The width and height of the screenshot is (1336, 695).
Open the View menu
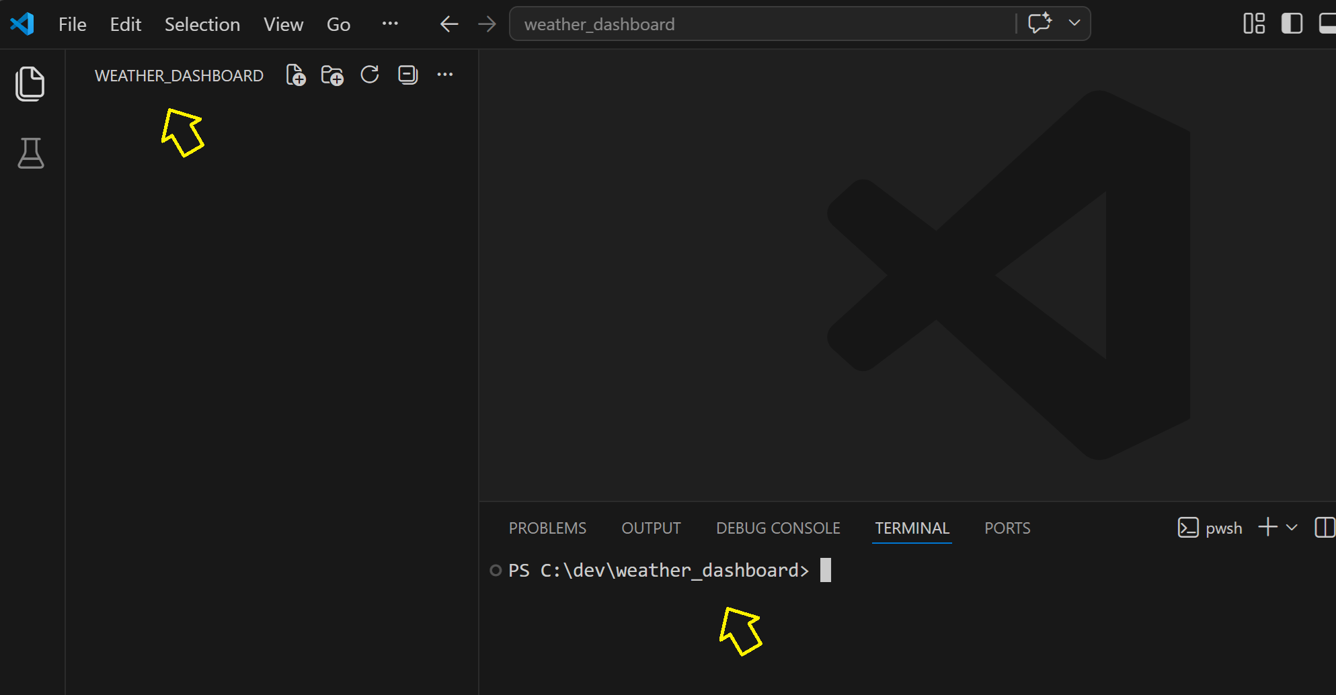(283, 24)
